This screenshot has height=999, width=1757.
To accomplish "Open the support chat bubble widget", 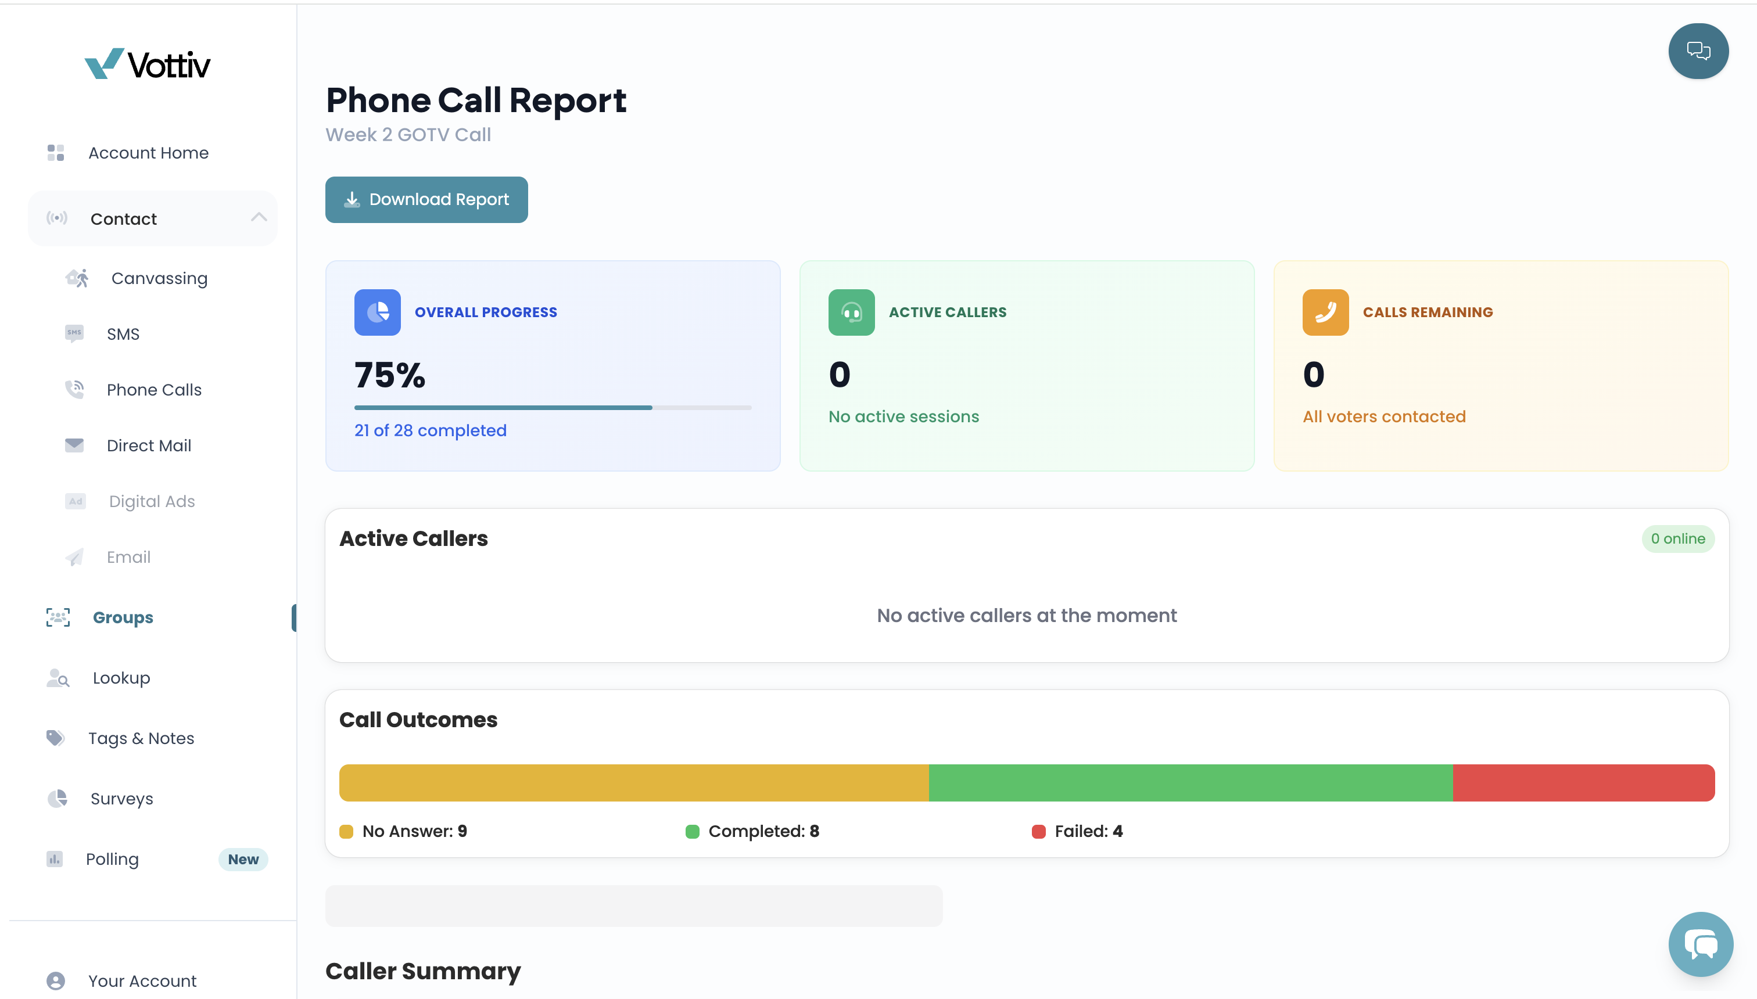I will (x=1700, y=944).
